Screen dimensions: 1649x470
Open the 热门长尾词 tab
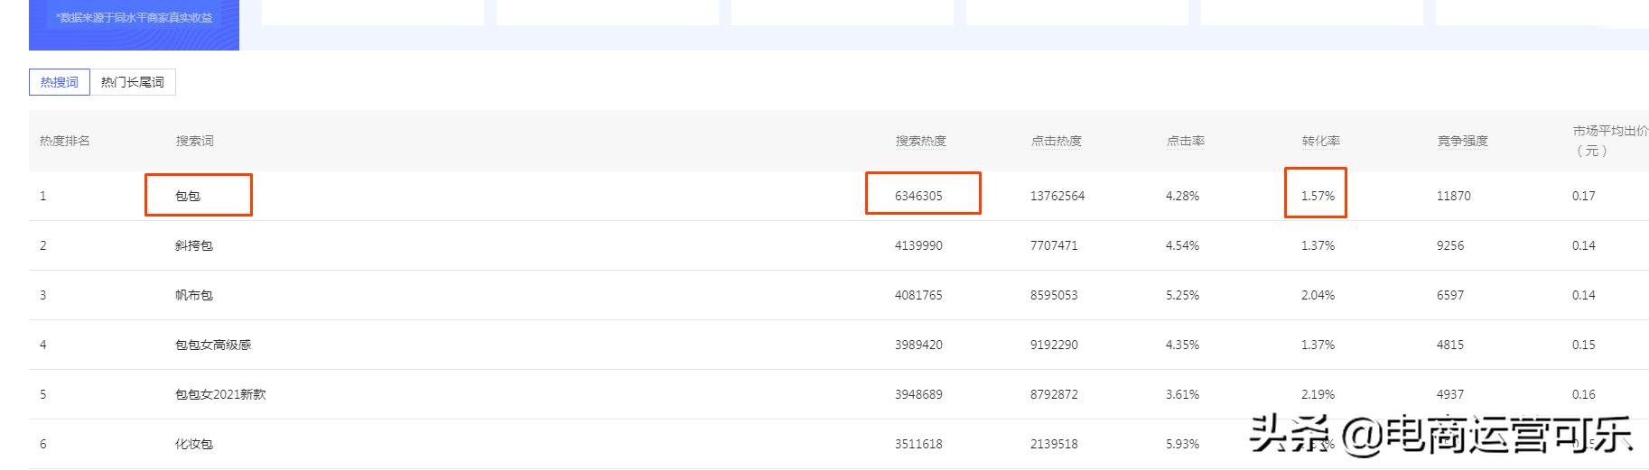pos(133,82)
